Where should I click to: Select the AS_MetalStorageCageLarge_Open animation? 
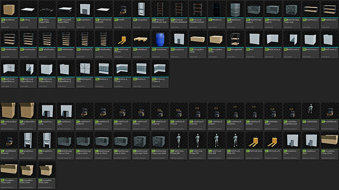coord(160,146)
